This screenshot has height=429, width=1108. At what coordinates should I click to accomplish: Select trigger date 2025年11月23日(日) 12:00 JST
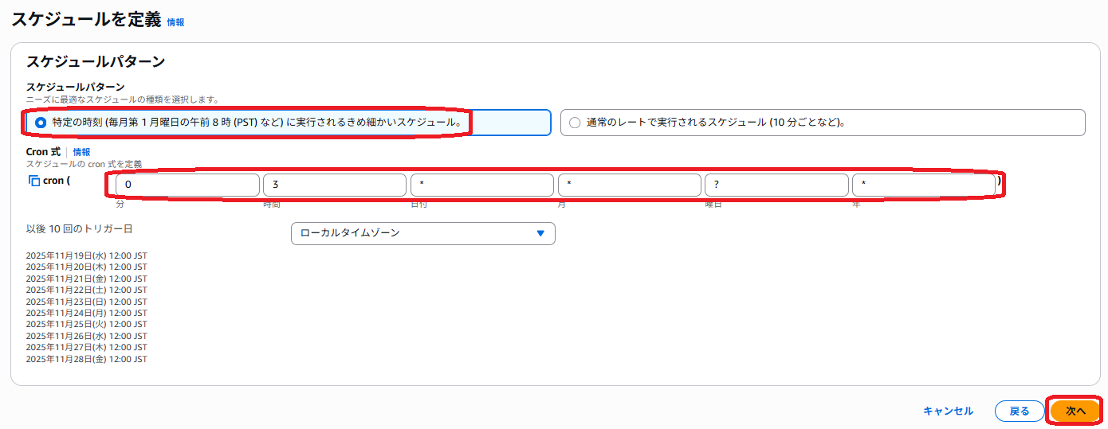pos(86,302)
